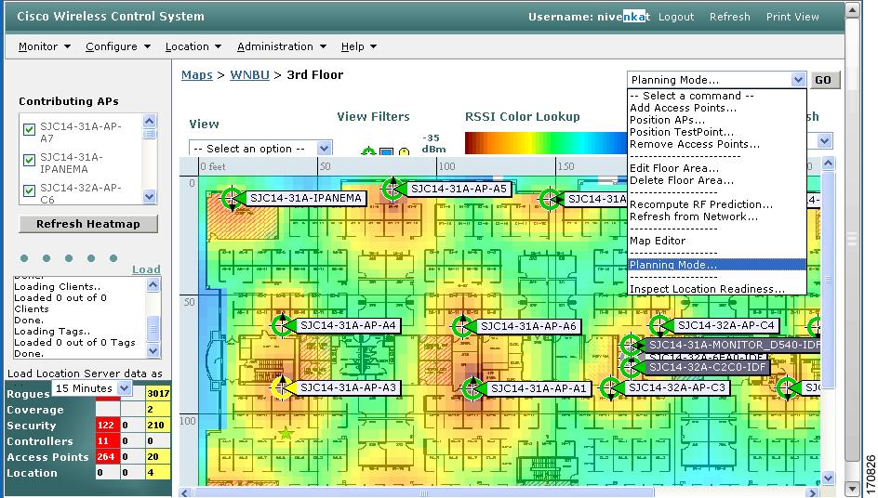Choose Position APs in the command list

(x=667, y=120)
